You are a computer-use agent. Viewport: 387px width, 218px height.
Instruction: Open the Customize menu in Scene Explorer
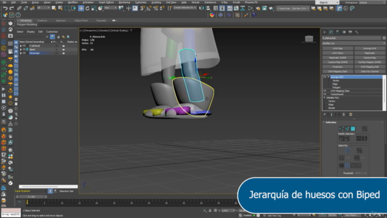click(52, 31)
